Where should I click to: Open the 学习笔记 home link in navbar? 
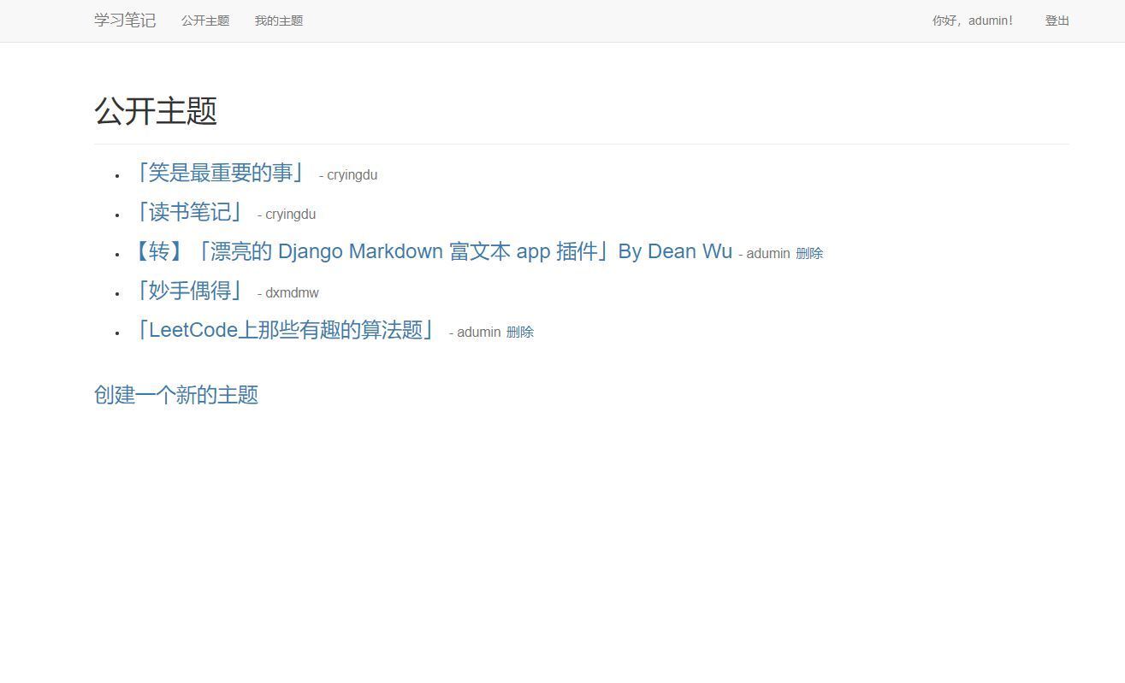[124, 21]
